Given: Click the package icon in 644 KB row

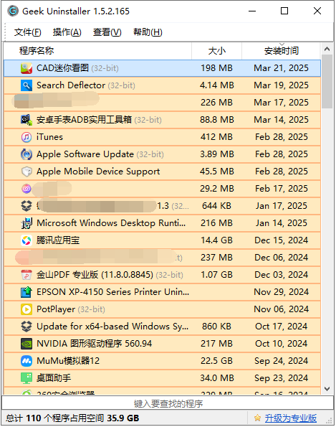Looking at the screenshot, I should [27, 205].
